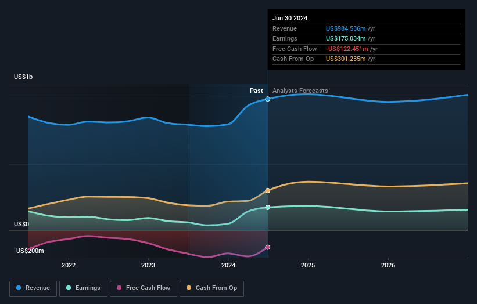Viewport: 477px width, 304px height.
Task: Click the blue Revenue data point marker
Action: click(x=267, y=99)
